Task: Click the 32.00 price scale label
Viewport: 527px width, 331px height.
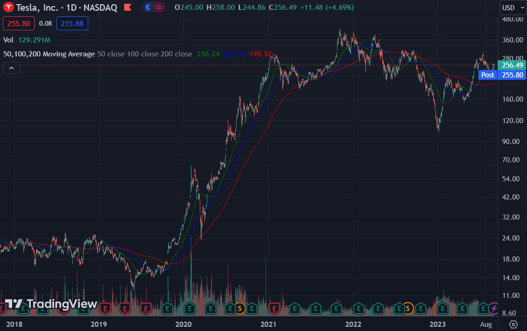Action: tap(511, 217)
